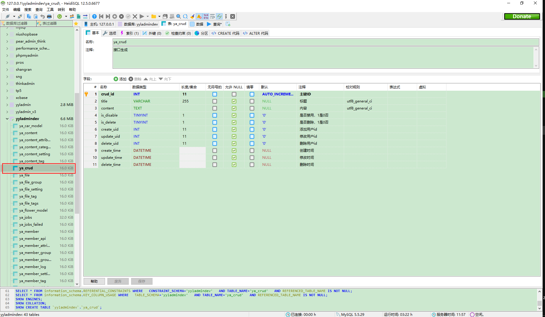Click the save floppy disk toolbar icon

(165, 16)
